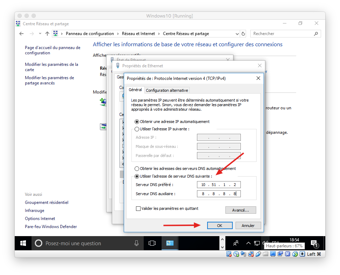
Task: Click the Serveur DNS préféré field
Action: pyautogui.click(x=219, y=185)
